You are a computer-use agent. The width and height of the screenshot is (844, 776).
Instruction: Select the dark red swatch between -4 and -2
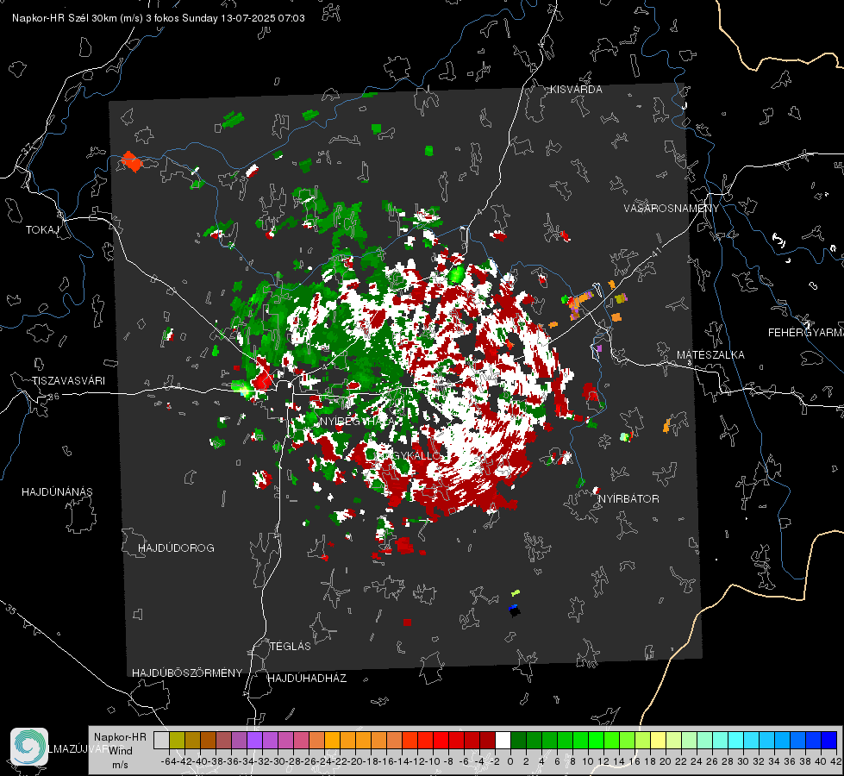tap(487, 740)
